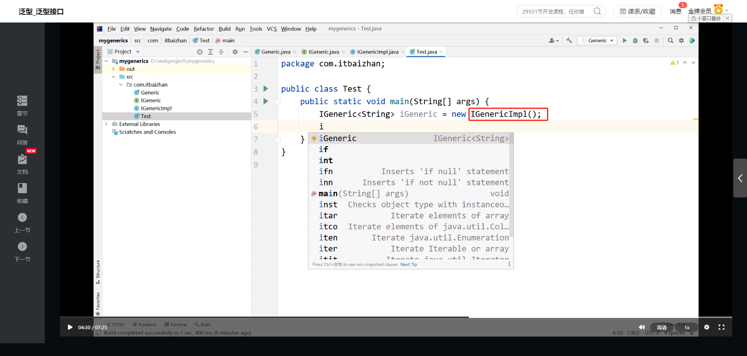747x356 pixels.
Task: Open 消息 messages notifications
Action: click(x=675, y=11)
